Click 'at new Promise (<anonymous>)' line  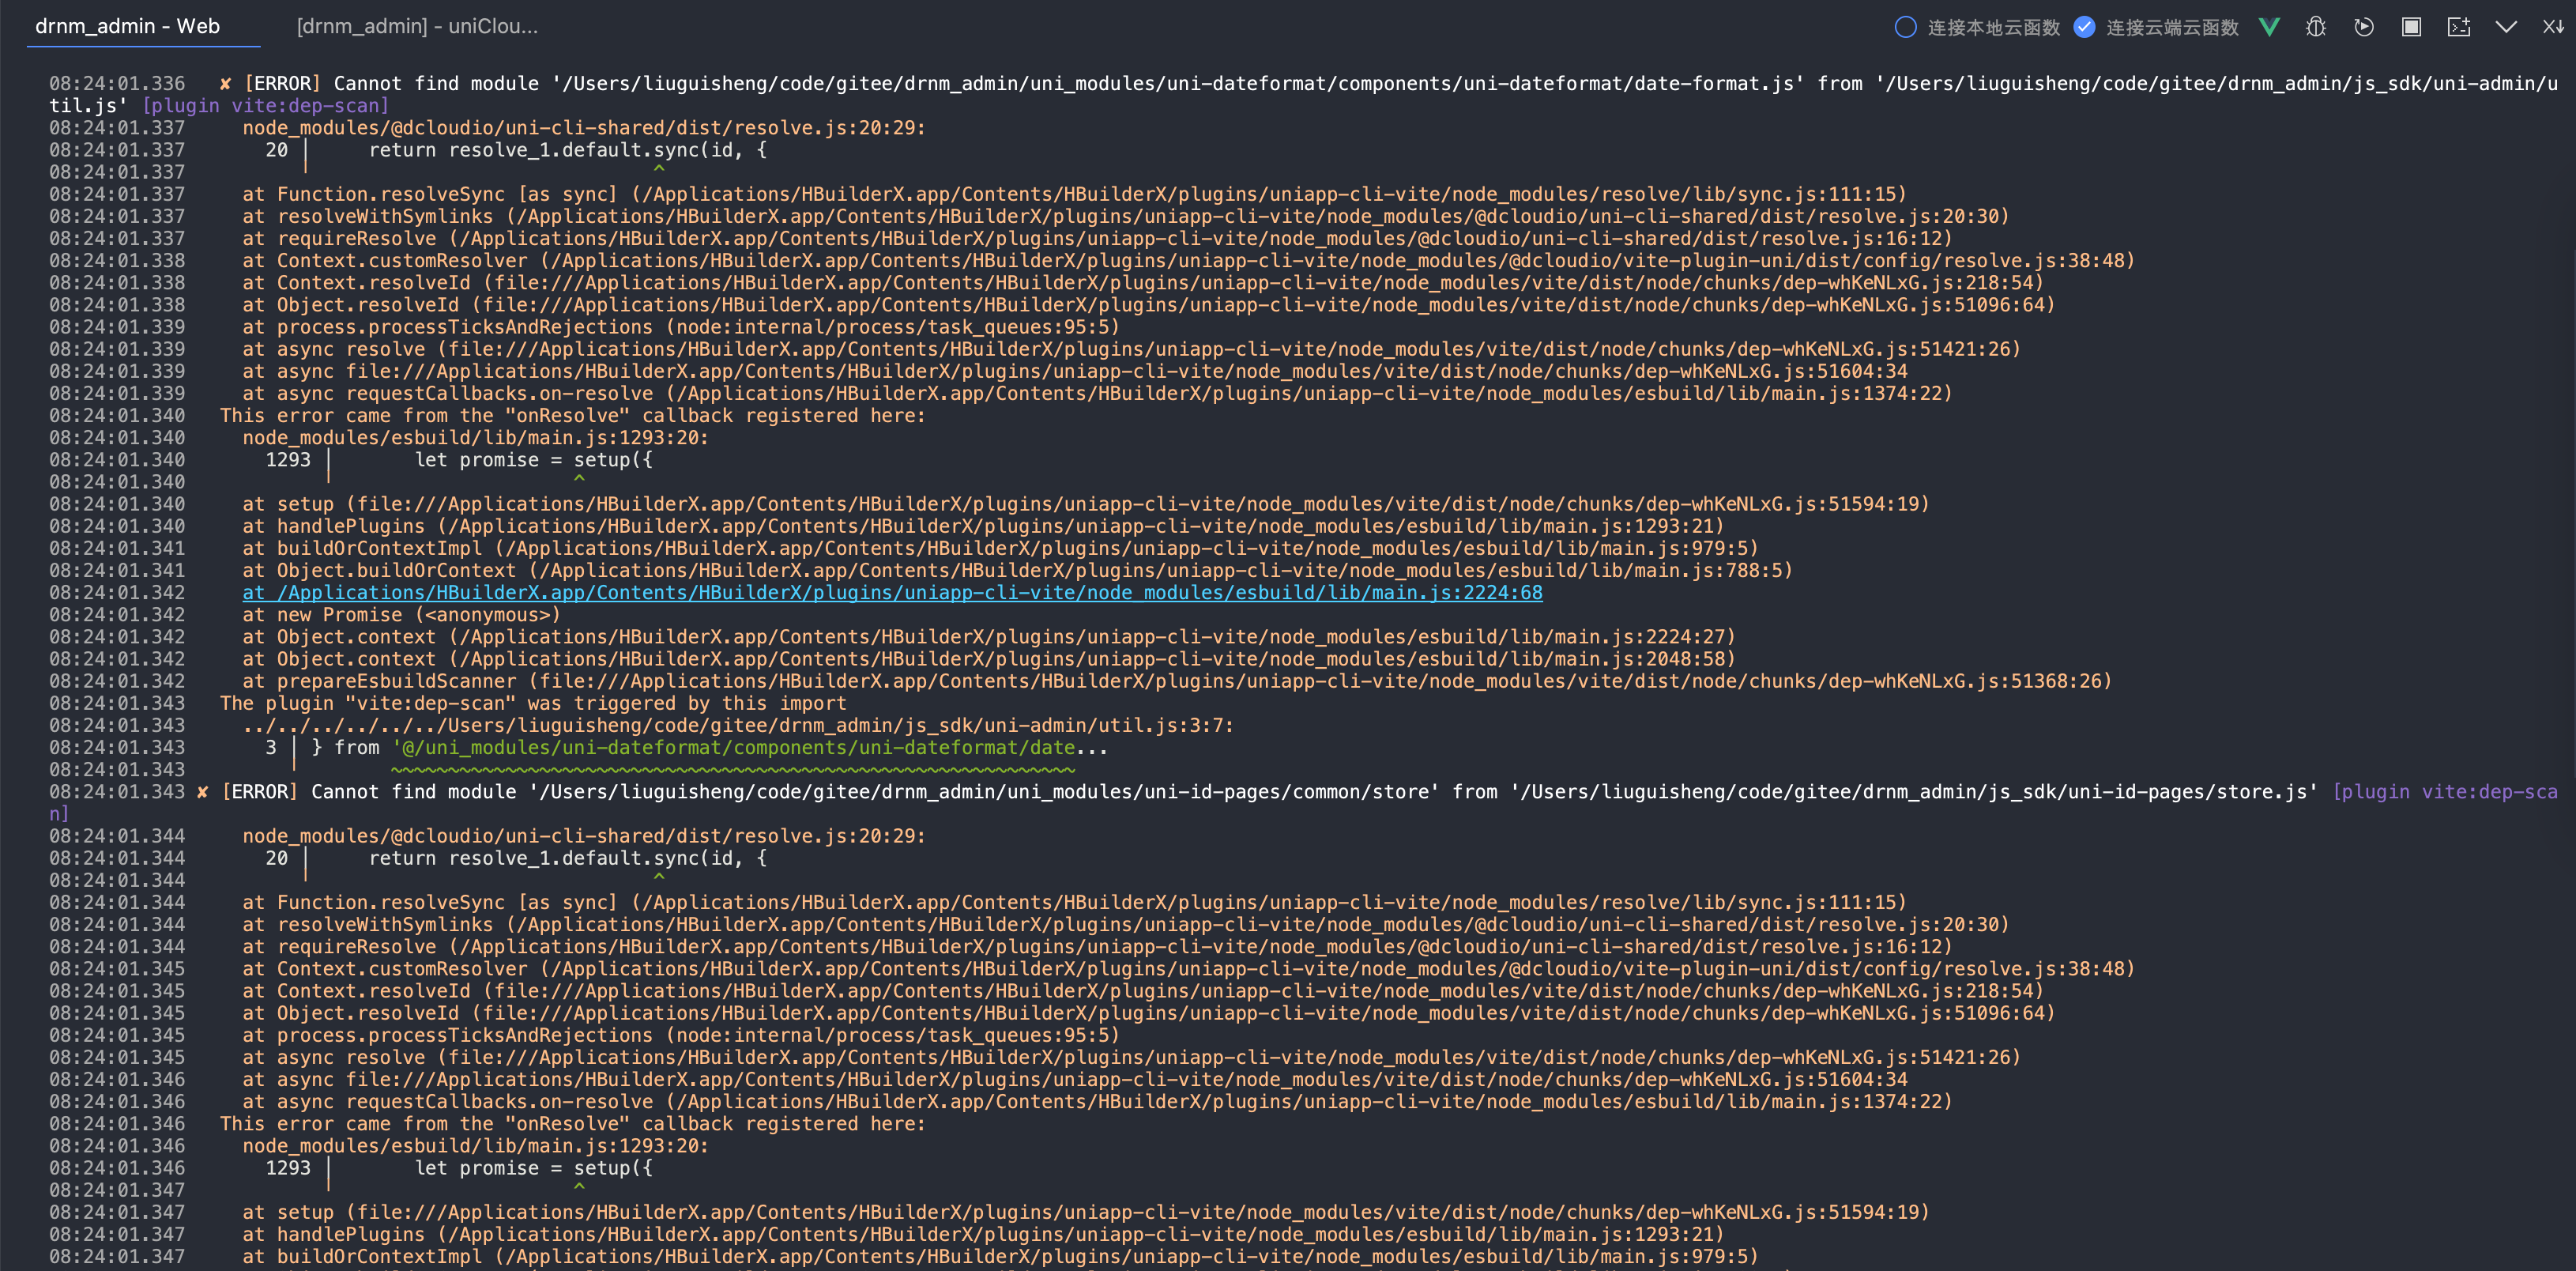[x=401, y=615]
